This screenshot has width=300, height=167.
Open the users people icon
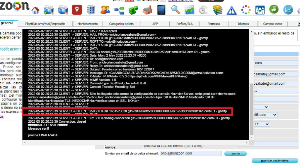tap(105, 10)
